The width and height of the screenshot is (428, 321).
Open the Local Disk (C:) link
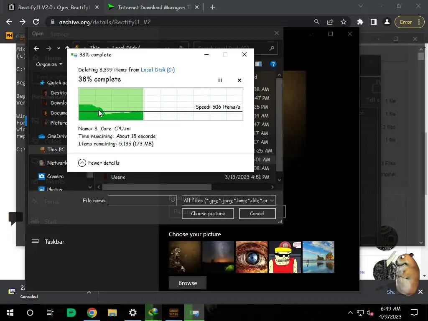tap(158, 70)
